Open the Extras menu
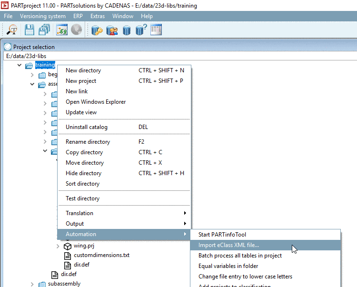 point(98,16)
